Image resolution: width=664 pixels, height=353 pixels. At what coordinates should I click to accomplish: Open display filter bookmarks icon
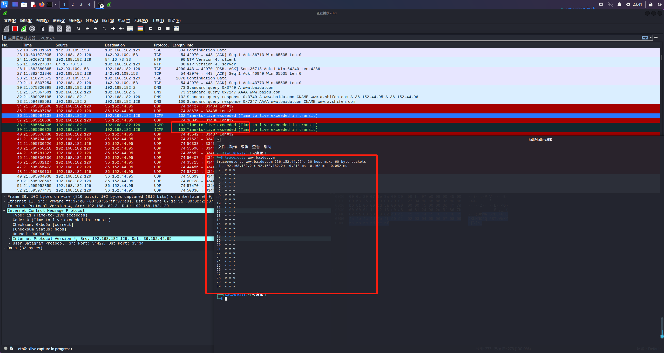[4, 38]
